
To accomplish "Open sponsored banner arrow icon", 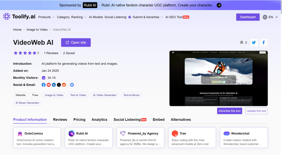I will click(219, 5).
